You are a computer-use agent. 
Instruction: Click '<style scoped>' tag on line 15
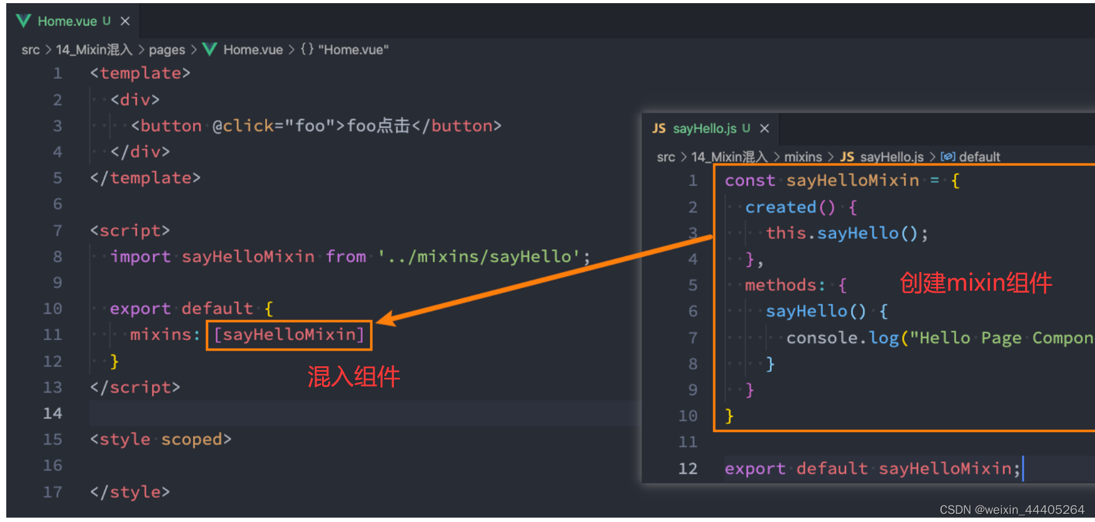click(x=161, y=440)
